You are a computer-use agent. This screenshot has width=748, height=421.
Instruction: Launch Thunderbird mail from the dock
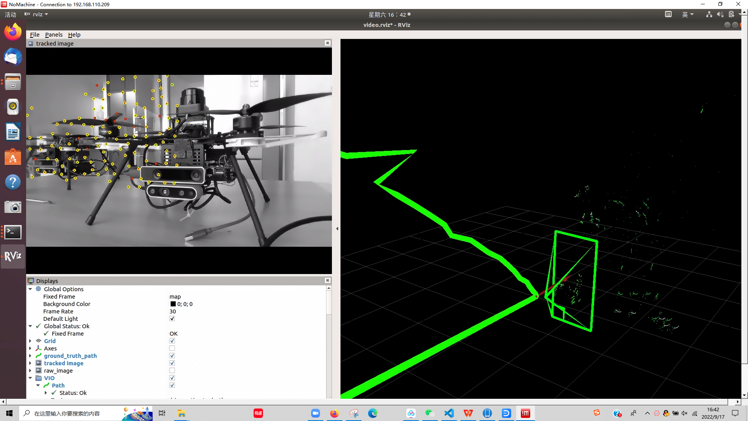click(x=13, y=57)
